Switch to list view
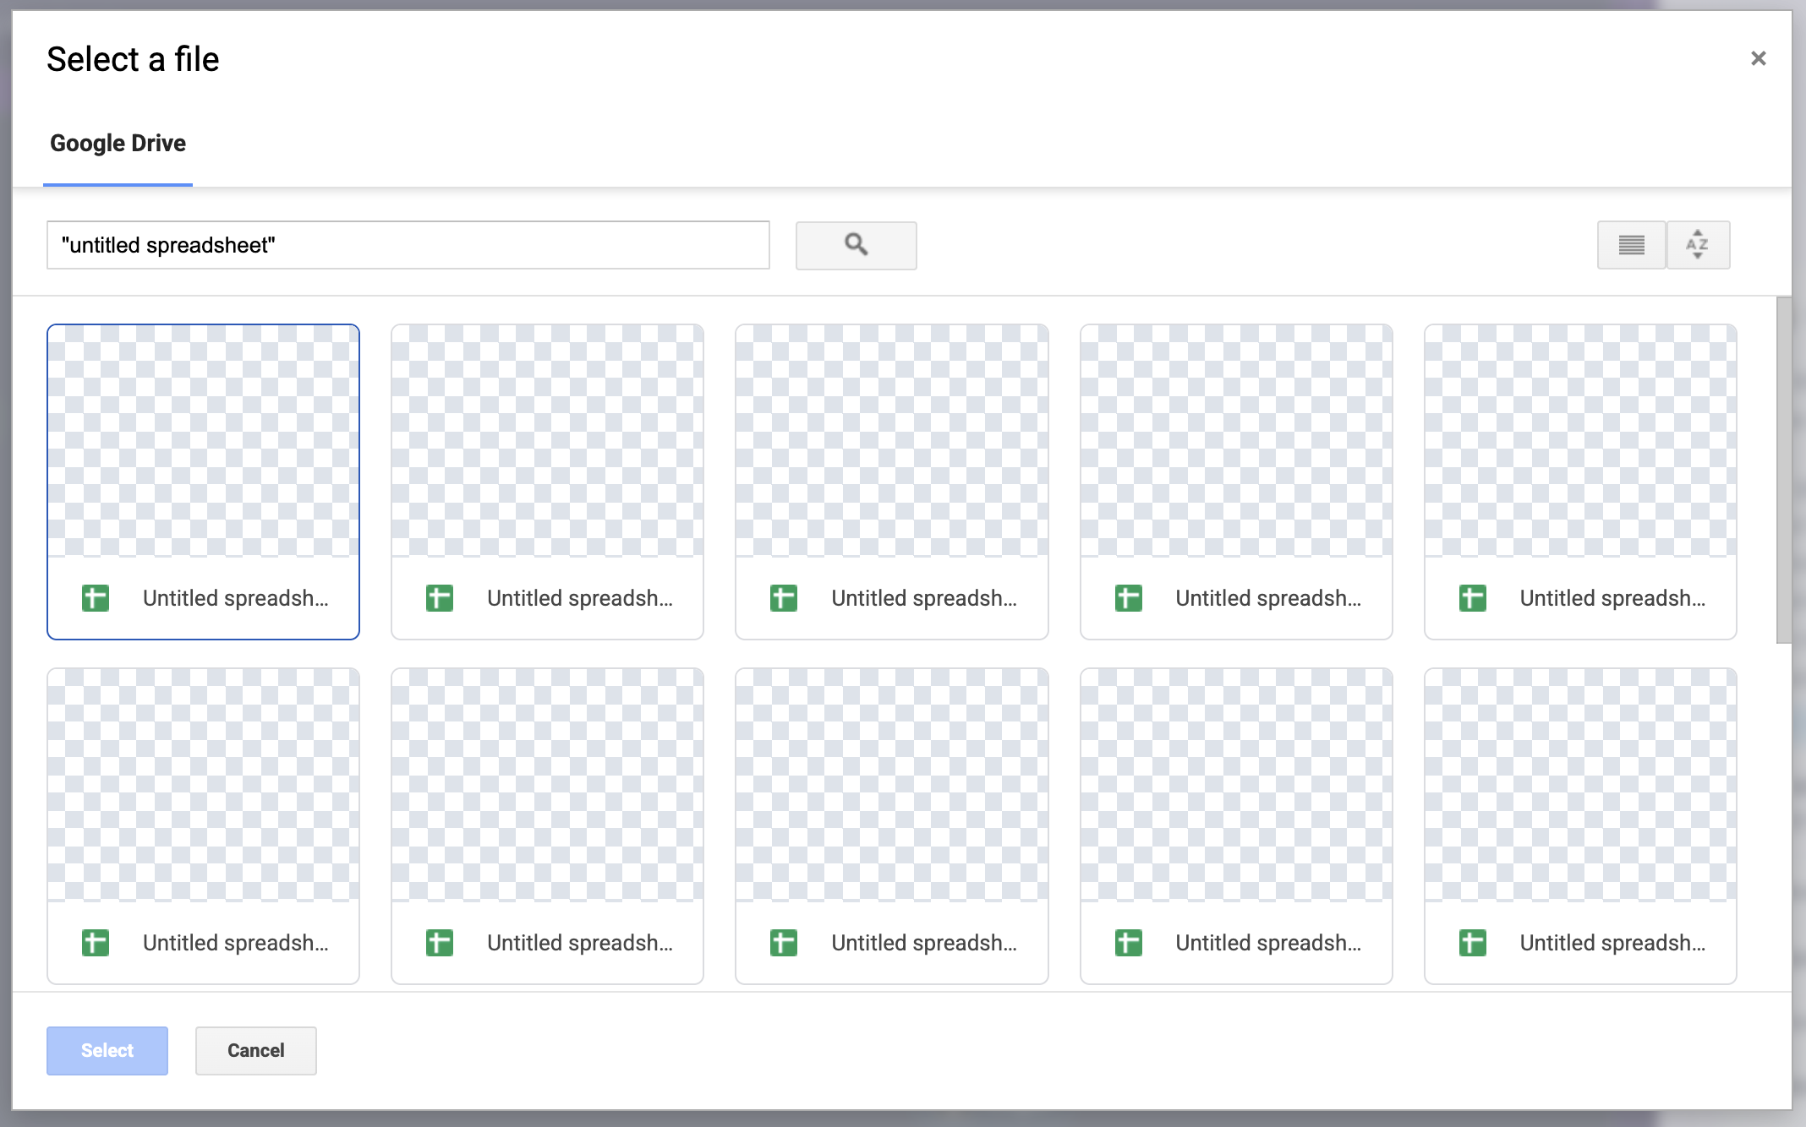Screen dimensions: 1806x1127 tap(1631, 245)
